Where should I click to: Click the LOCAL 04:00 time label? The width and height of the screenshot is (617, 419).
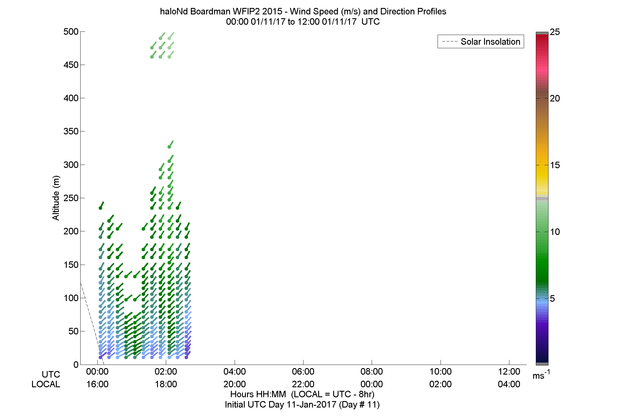[509, 384]
